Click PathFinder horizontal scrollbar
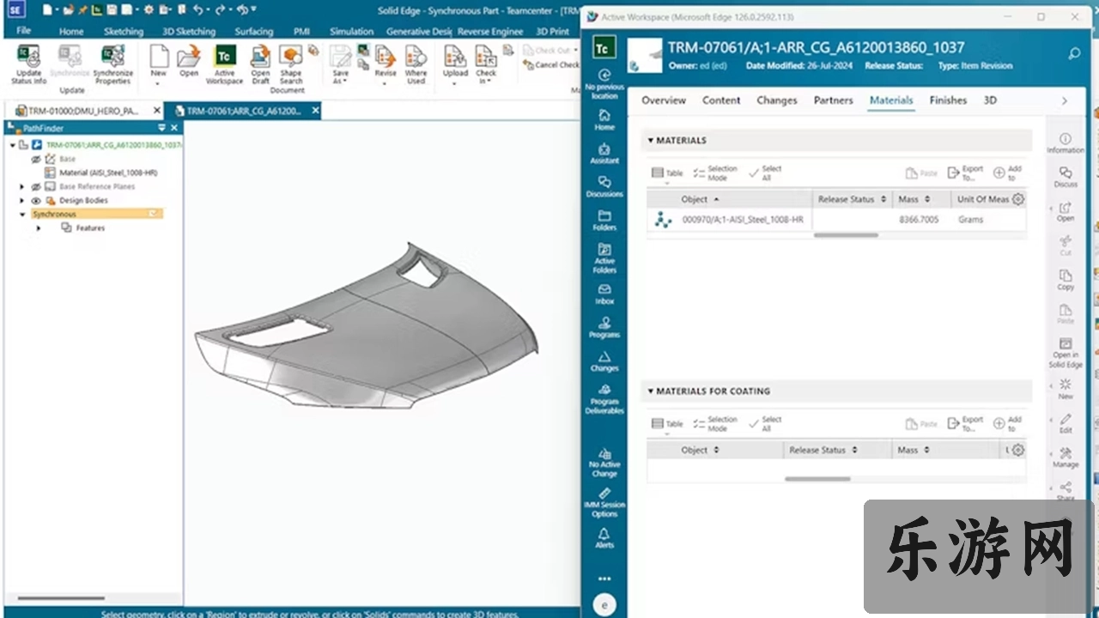The width and height of the screenshot is (1099, 618). click(x=62, y=598)
